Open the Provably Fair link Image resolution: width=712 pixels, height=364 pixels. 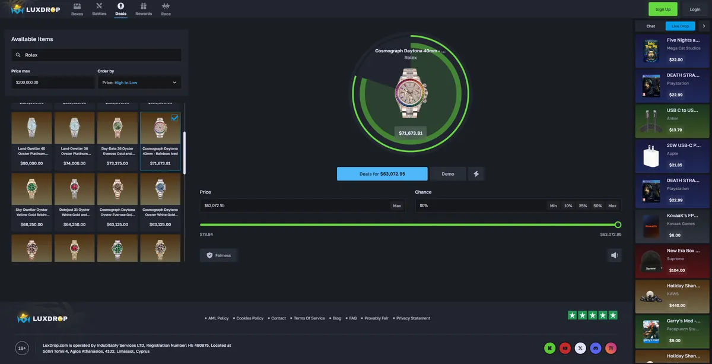(375, 318)
